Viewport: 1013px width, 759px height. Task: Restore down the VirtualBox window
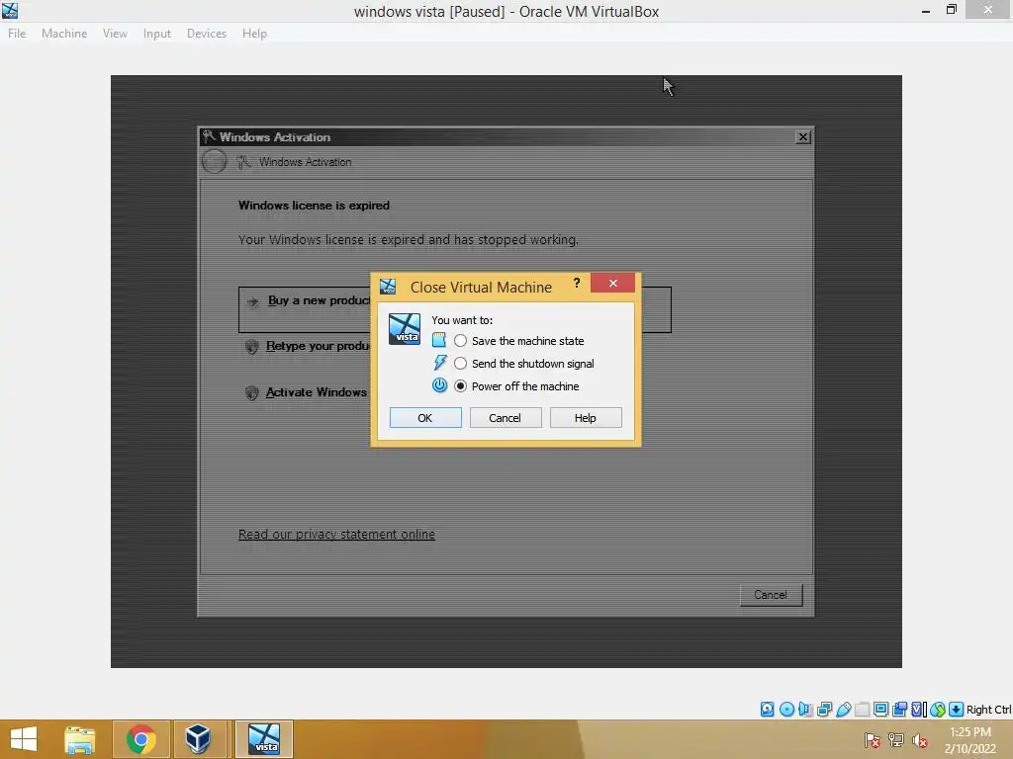click(x=952, y=10)
